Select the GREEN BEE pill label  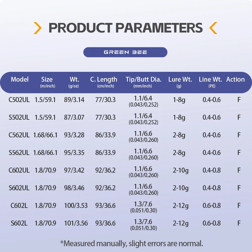coord(125,52)
